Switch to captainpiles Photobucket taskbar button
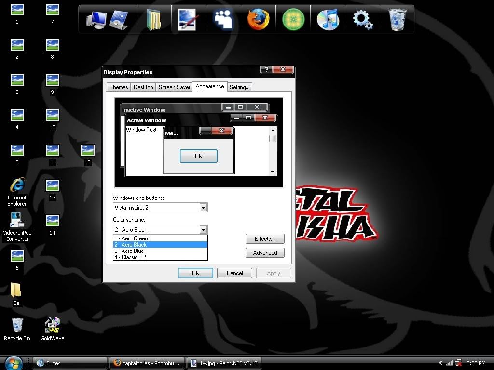Image resolution: width=494 pixels, height=370 pixels. [x=148, y=363]
